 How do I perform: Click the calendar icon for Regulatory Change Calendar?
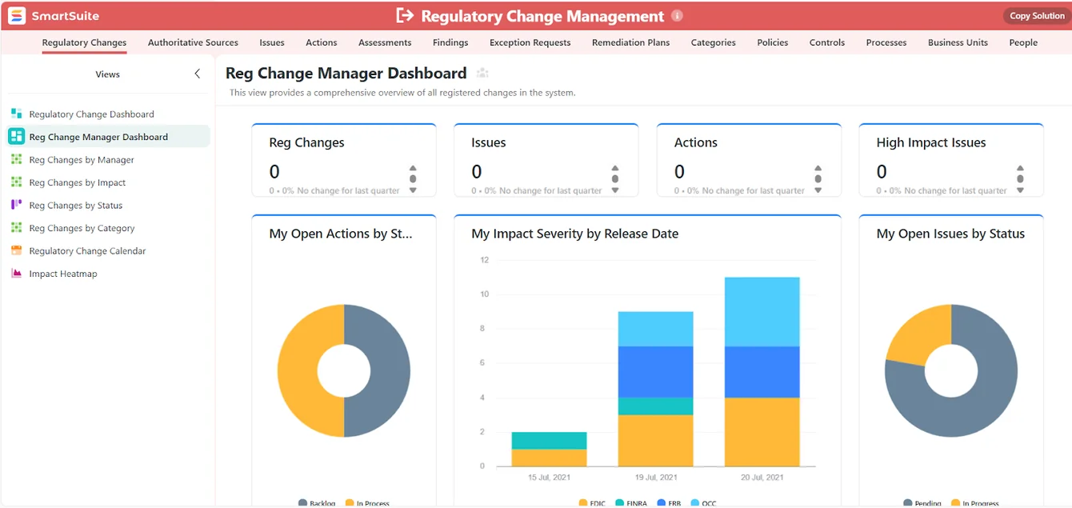(16, 250)
